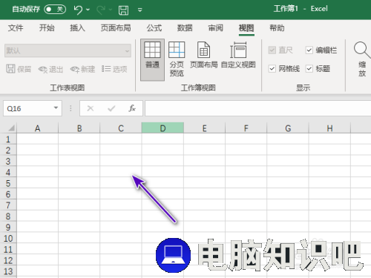
Task: Select row 8 header
Action: point(8,216)
